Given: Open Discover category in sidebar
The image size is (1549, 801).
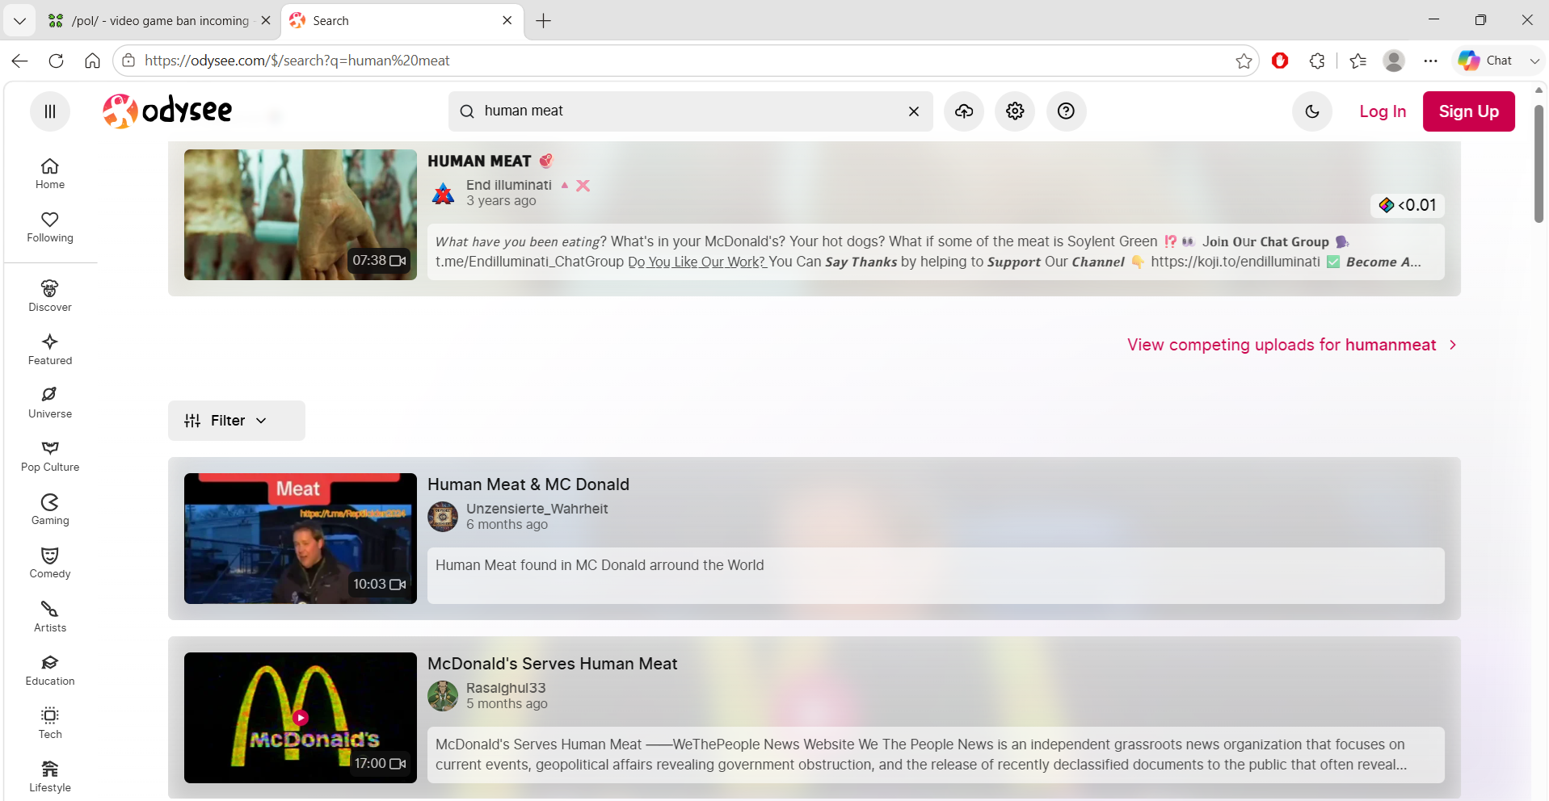Looking at the screenshot, I should (x=50, y=296).
